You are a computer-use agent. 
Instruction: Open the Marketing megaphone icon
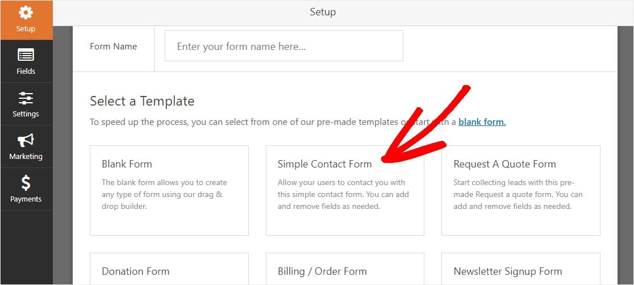[26, 140]
